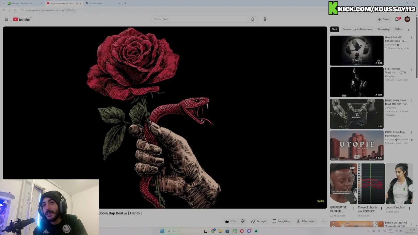
Task: Click the 1,1 k likes count
Action: pyautogui.click(x=233, y=221)
